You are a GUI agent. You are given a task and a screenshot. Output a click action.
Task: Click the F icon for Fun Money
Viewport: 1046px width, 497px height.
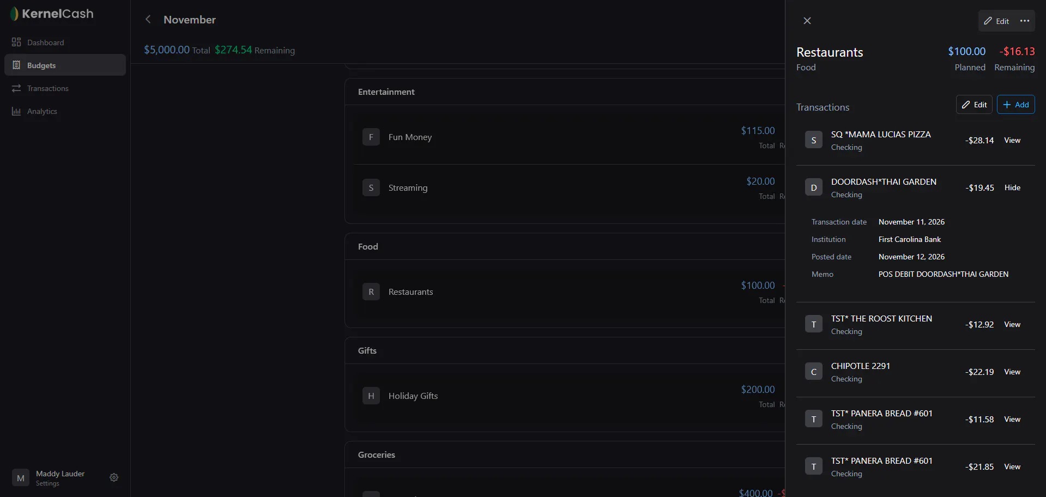(371, 137)
